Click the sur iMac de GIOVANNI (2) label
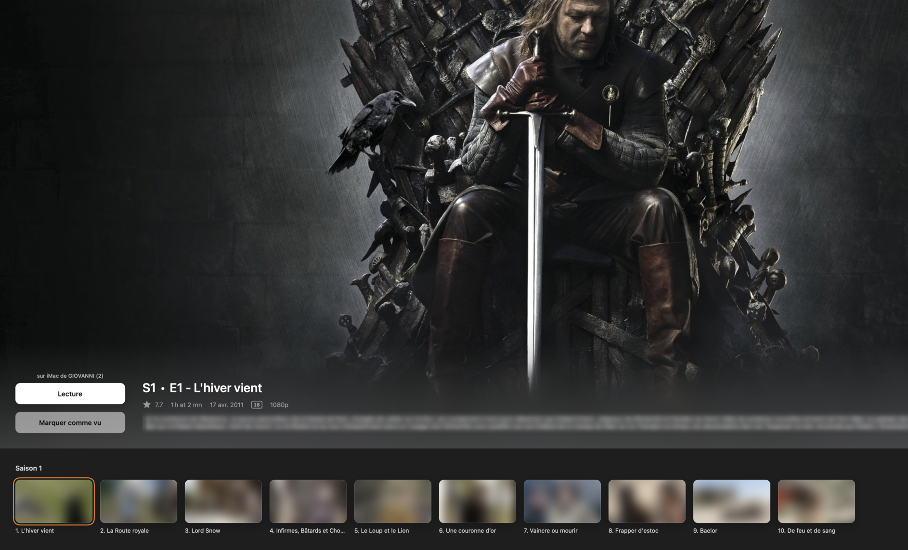This screenshot has width=908, height=550. [x=70, y=376]
